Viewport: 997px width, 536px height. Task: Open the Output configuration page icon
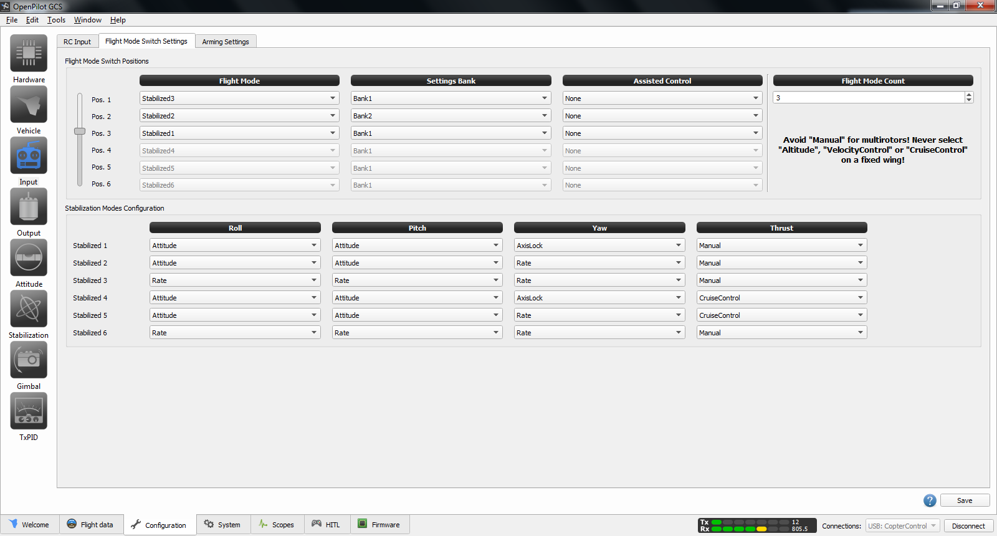(x=29, y=207)
